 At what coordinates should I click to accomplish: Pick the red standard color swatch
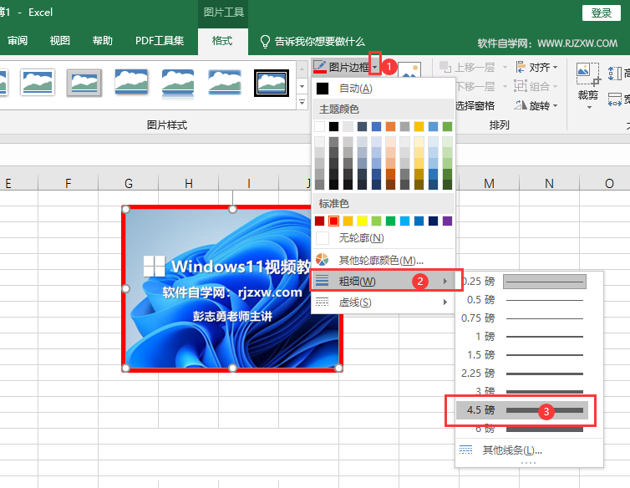(333, 221)
